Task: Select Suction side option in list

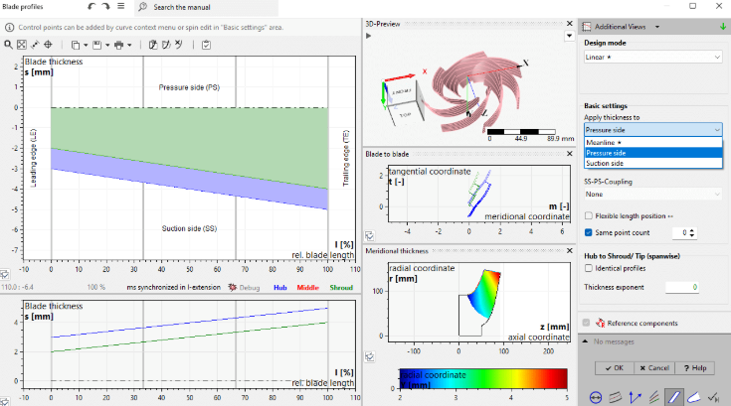Action: 653,163
